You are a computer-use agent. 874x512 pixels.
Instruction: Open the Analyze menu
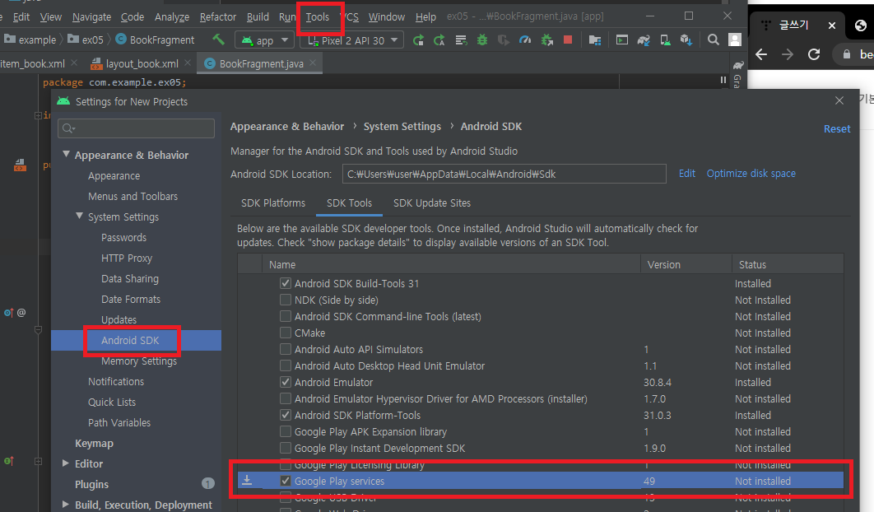[x=172, y=16]
